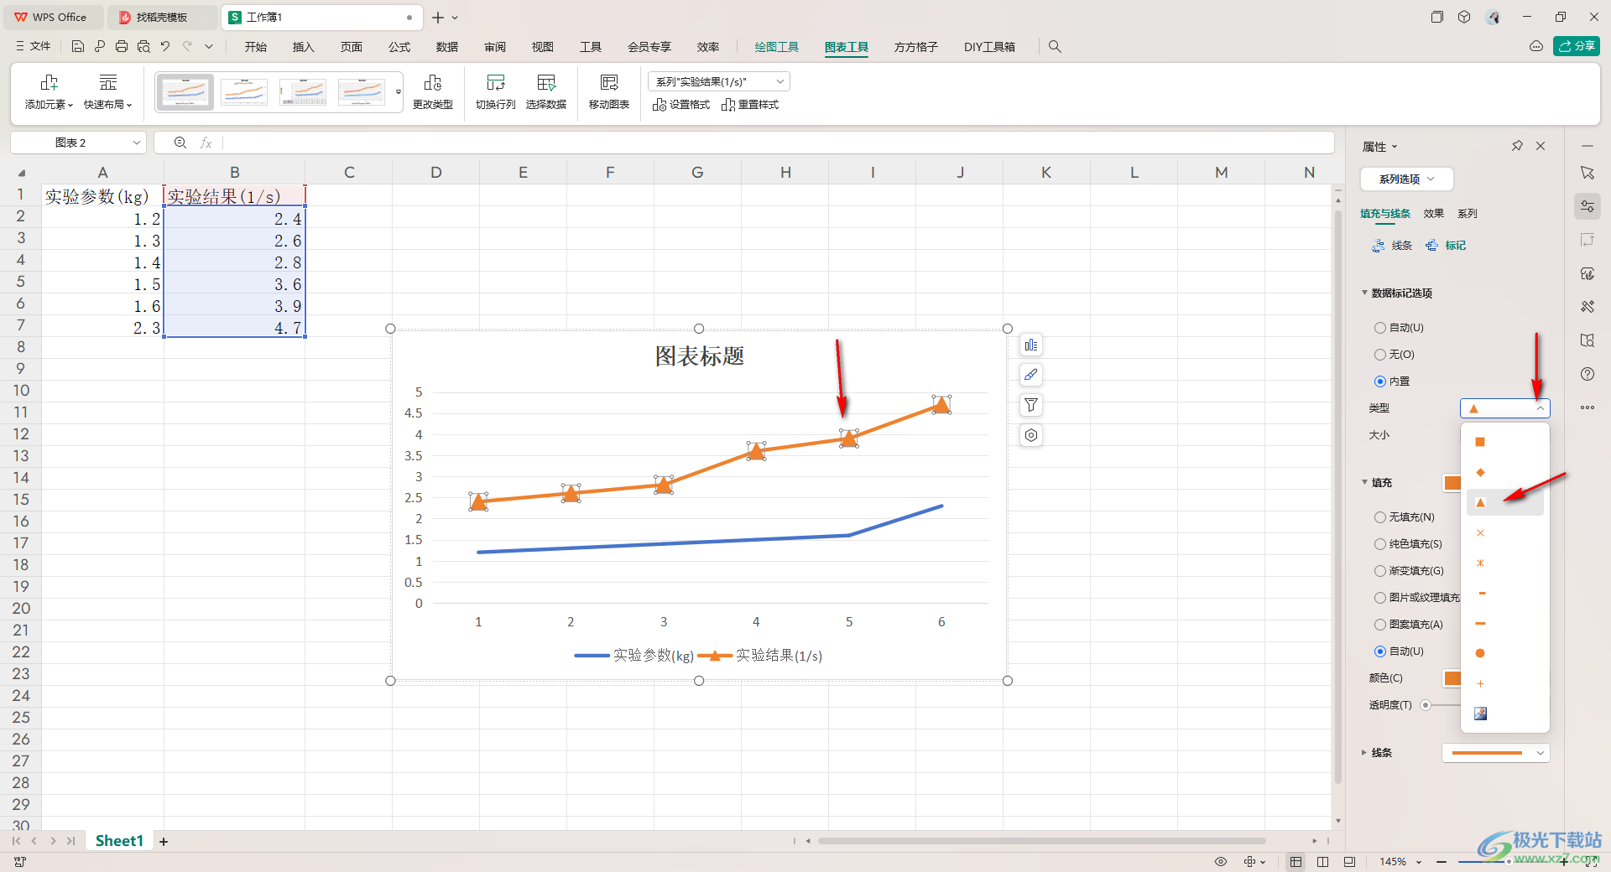Pin the properties panel

tap(1517, 146)
